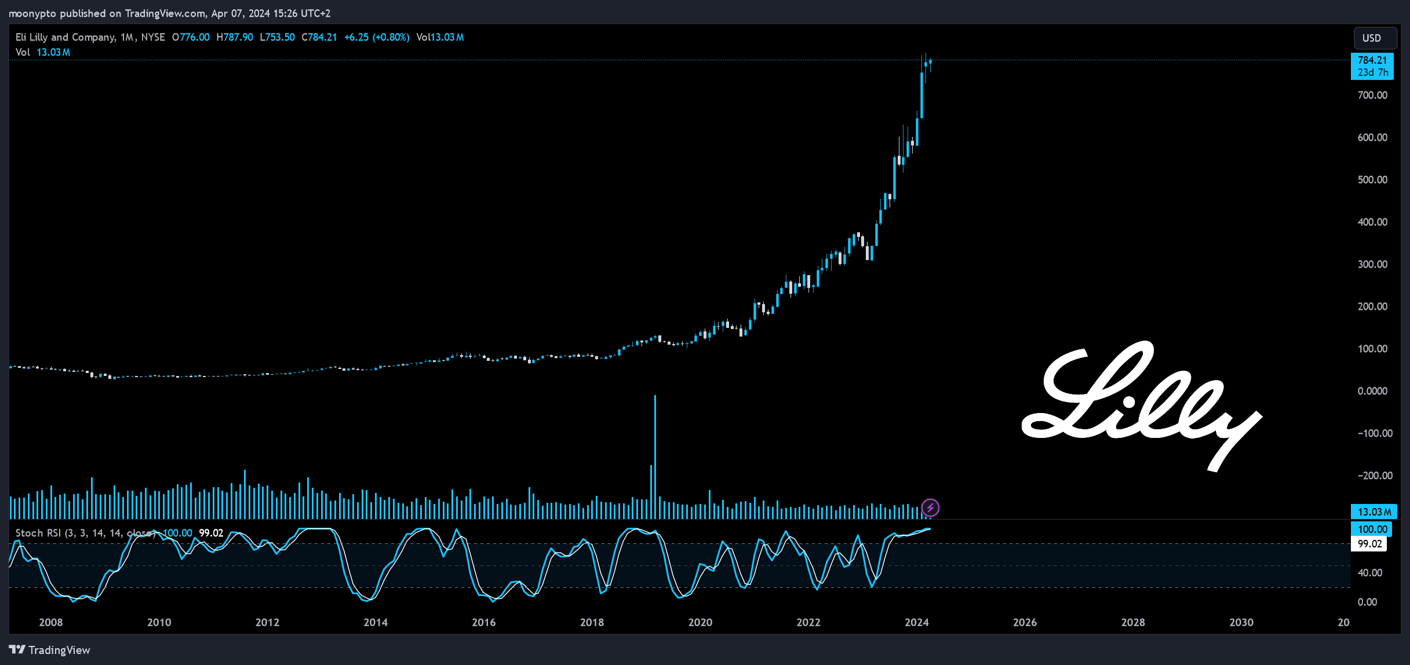Click the 2008 time axis label
The image size is (1410, 665).
pyautogui.click(x=51, y=622)
